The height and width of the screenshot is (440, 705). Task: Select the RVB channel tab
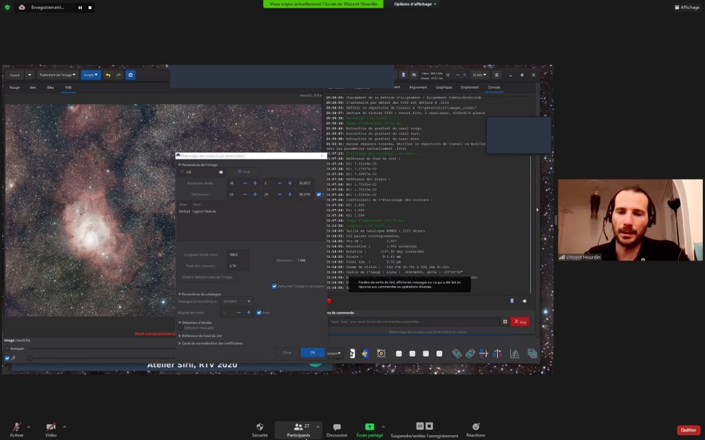pyautogui.click(x=68, y=87)
